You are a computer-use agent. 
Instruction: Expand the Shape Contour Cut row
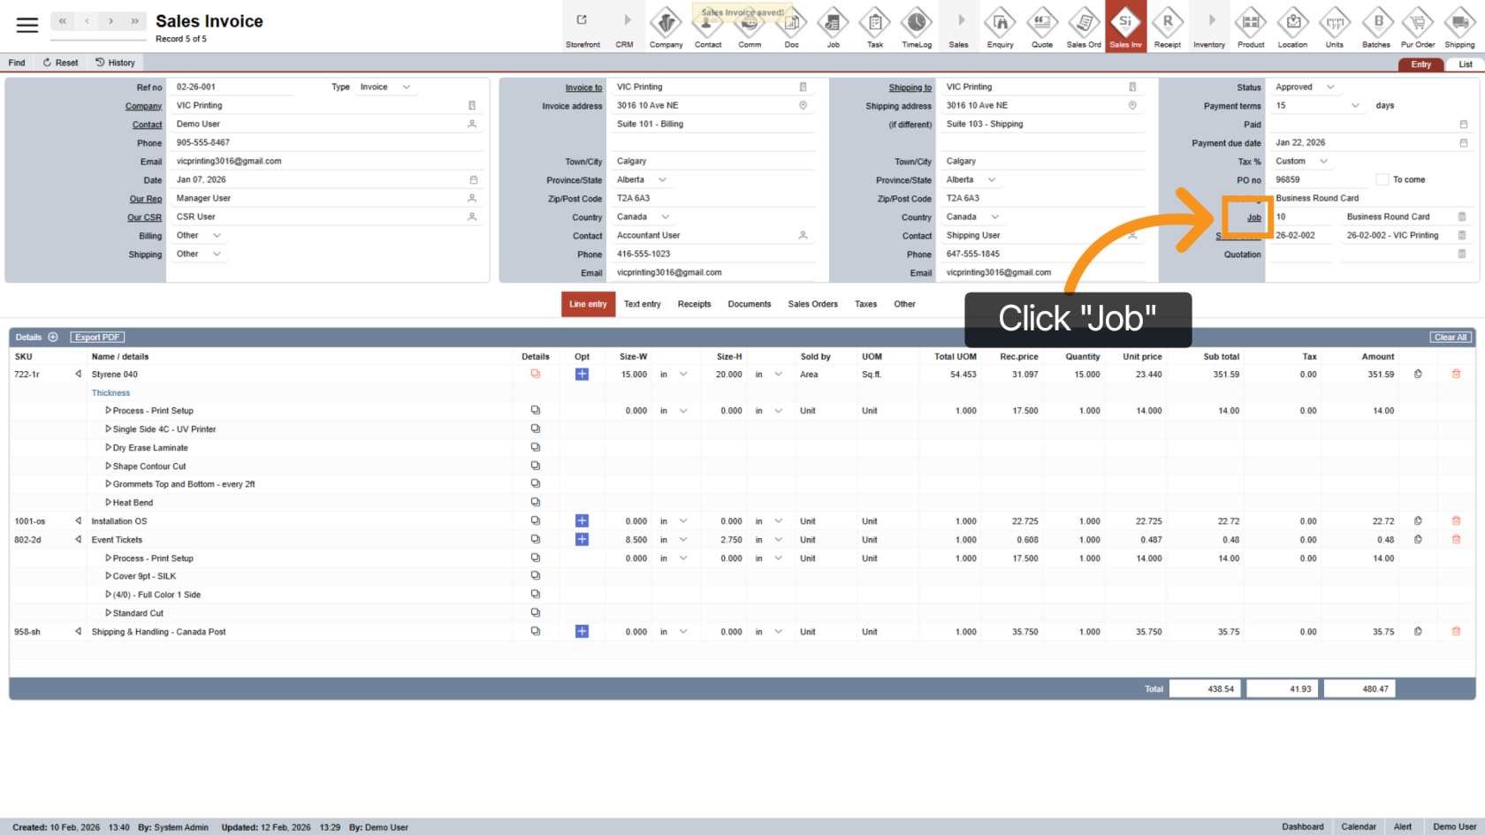pos(108,467)
